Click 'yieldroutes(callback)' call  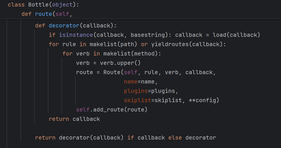click(187, 44)
